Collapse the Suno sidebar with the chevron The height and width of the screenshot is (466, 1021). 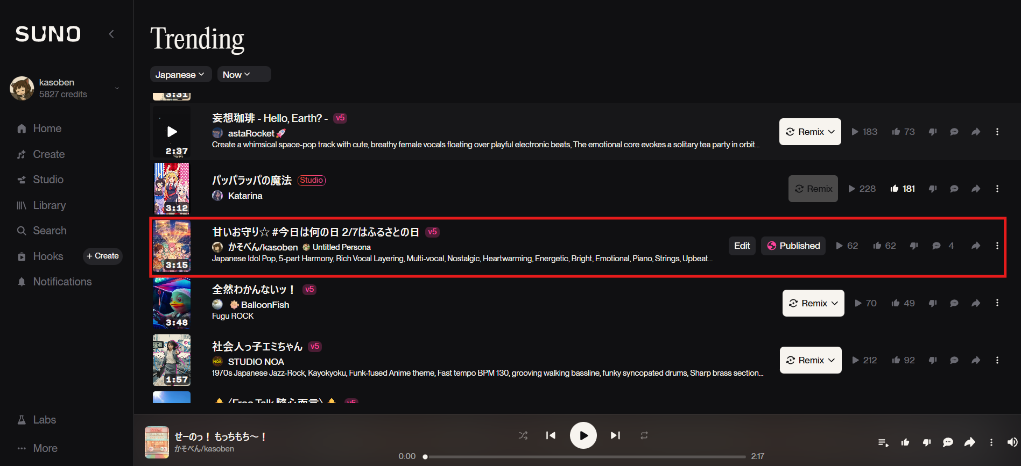pos(111,34)
